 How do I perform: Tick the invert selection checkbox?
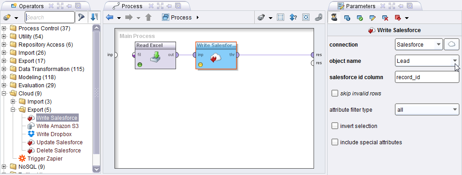[335, 126]
